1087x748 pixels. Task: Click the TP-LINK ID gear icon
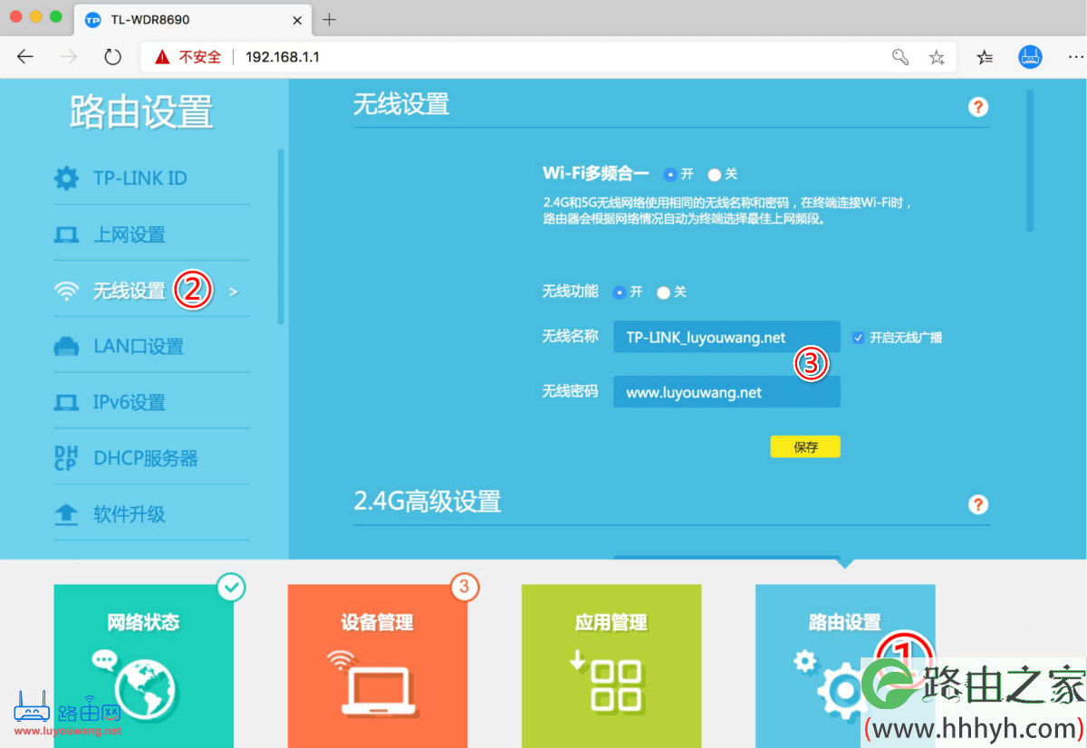66,178
